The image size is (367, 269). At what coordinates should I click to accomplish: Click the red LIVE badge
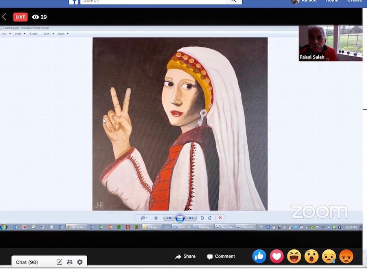(x=20, y=17)
